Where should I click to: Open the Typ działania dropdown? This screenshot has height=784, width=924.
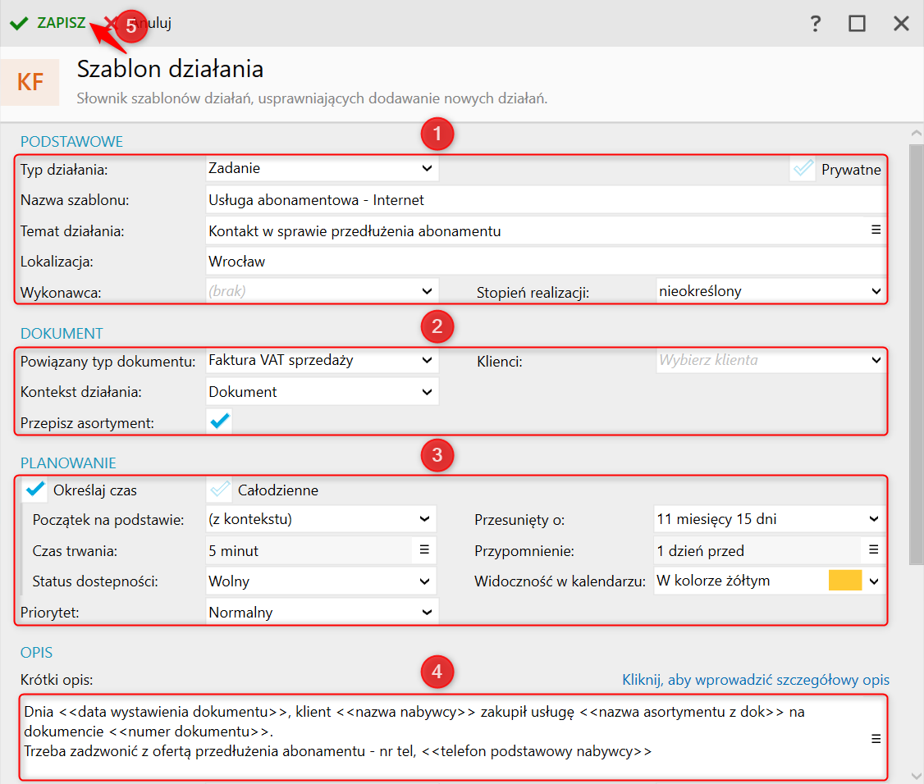tap(322, 168)
